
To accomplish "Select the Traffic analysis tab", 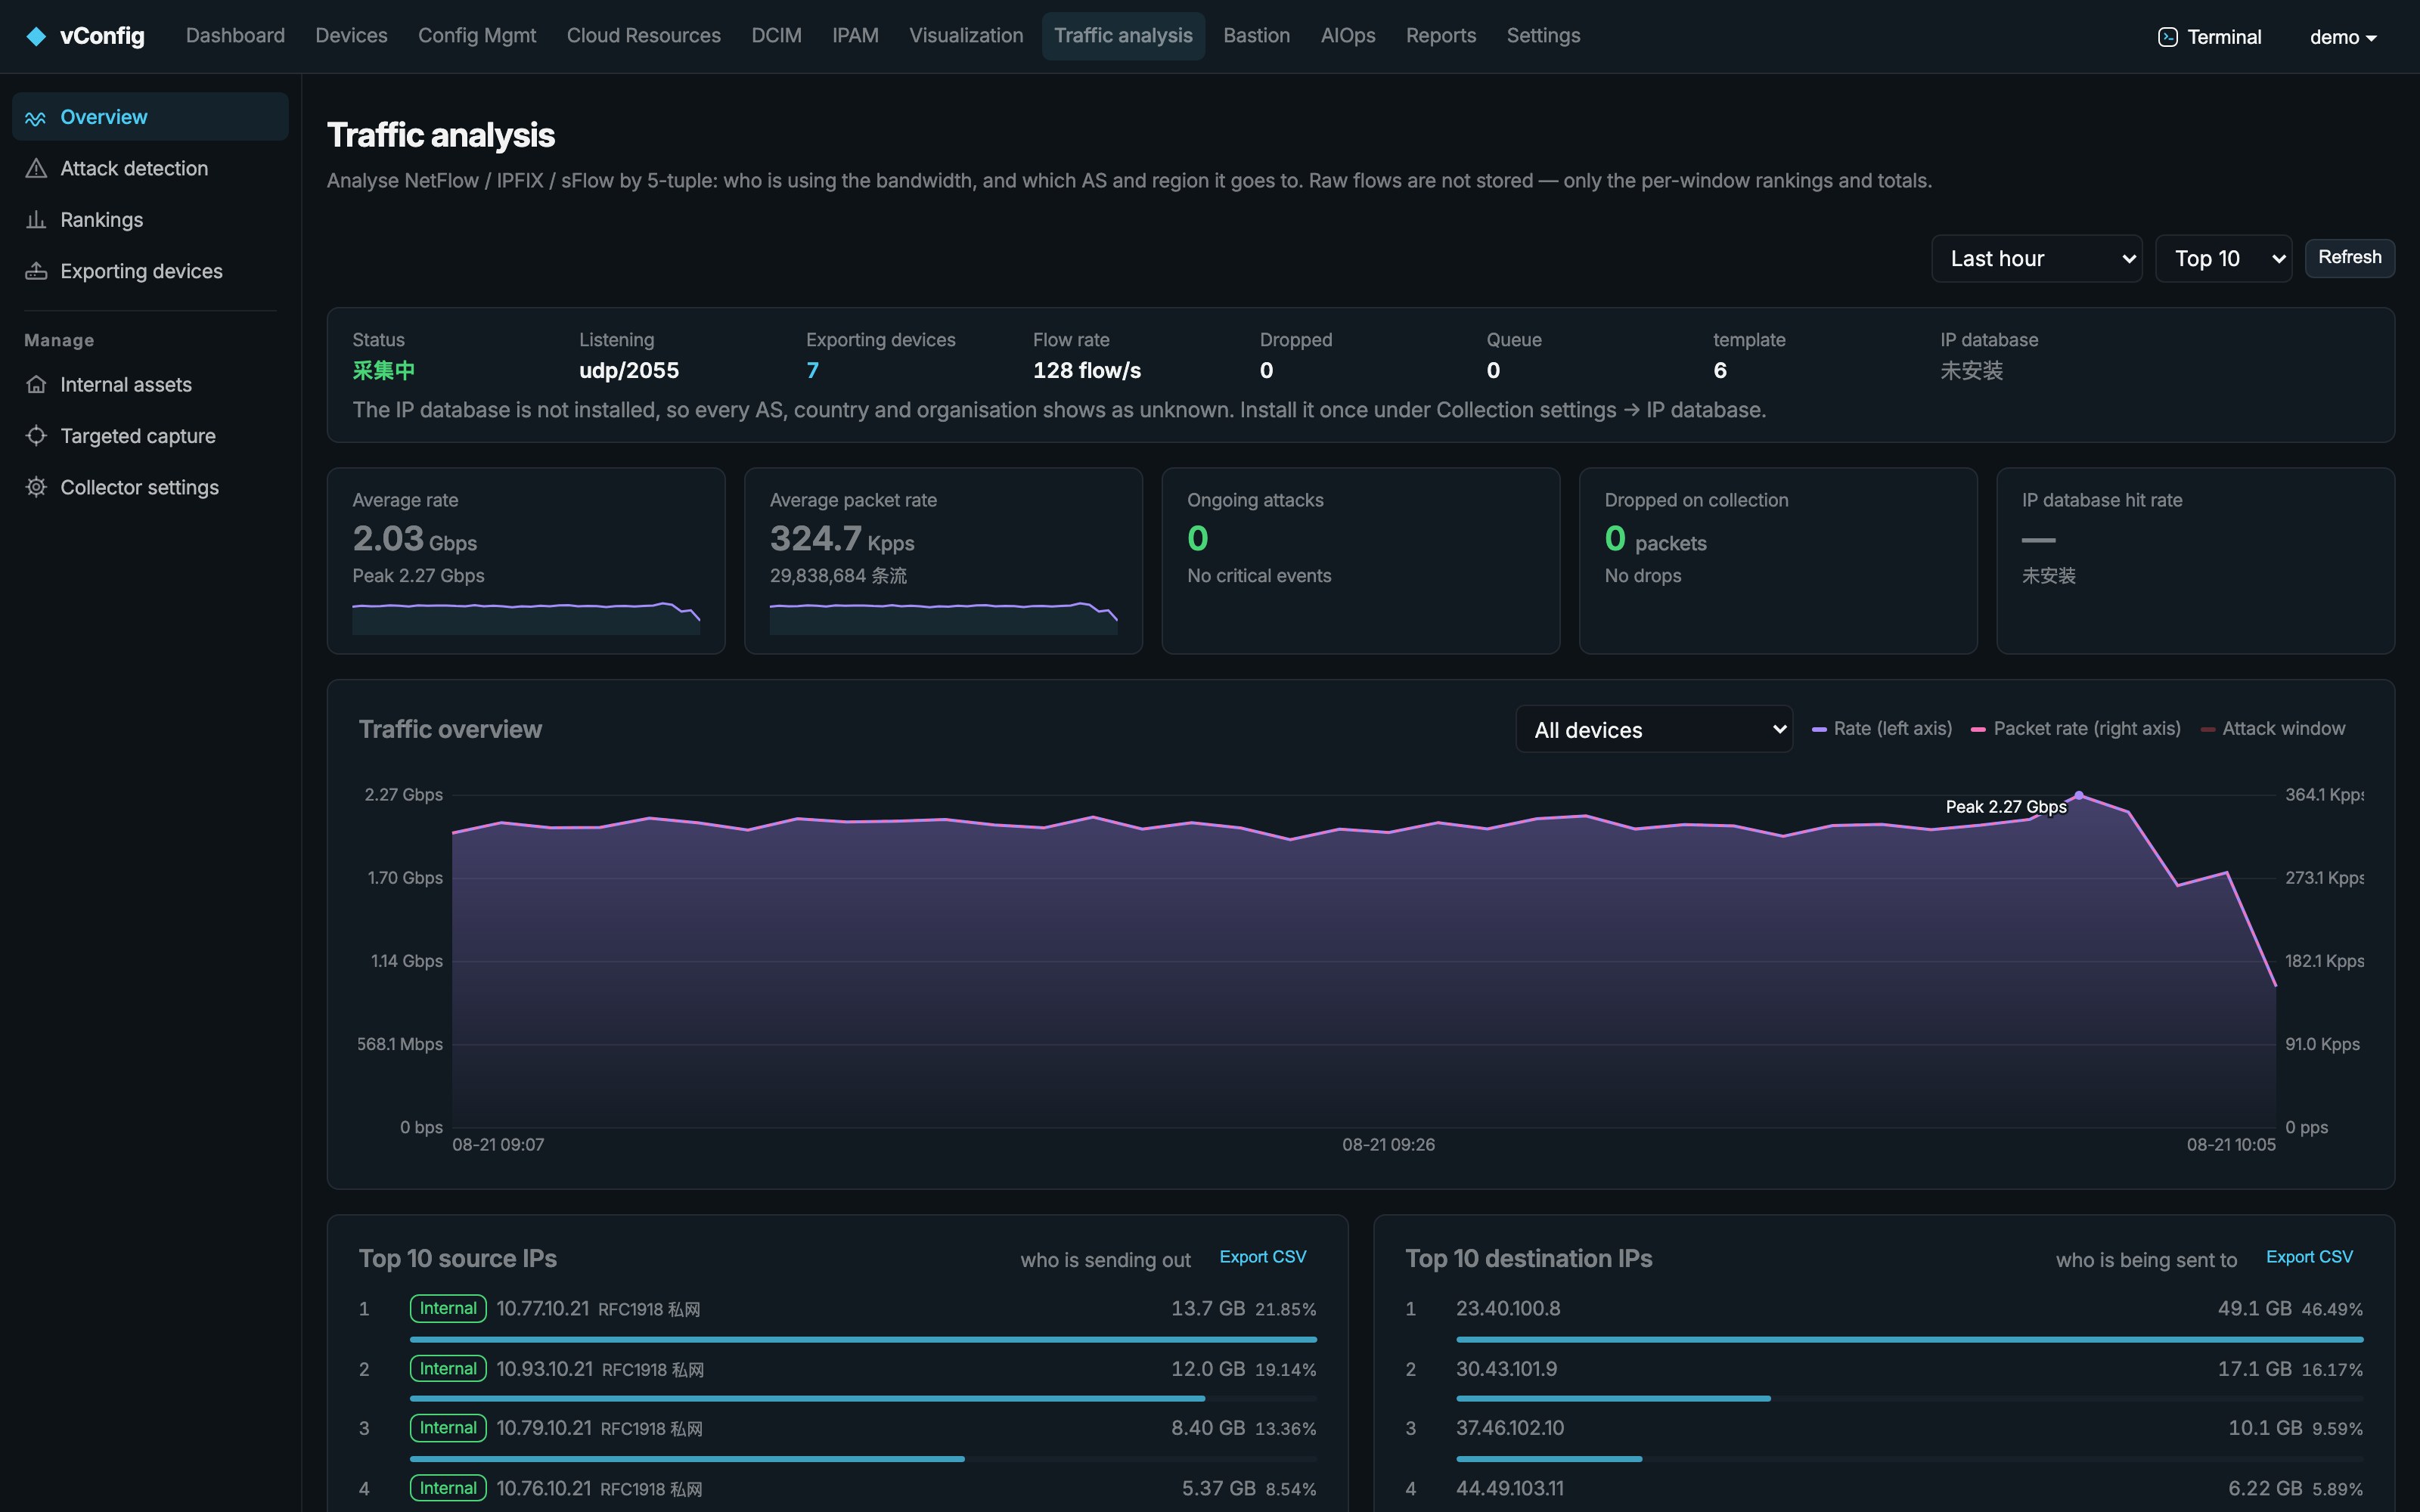I will pos(1123,36).
